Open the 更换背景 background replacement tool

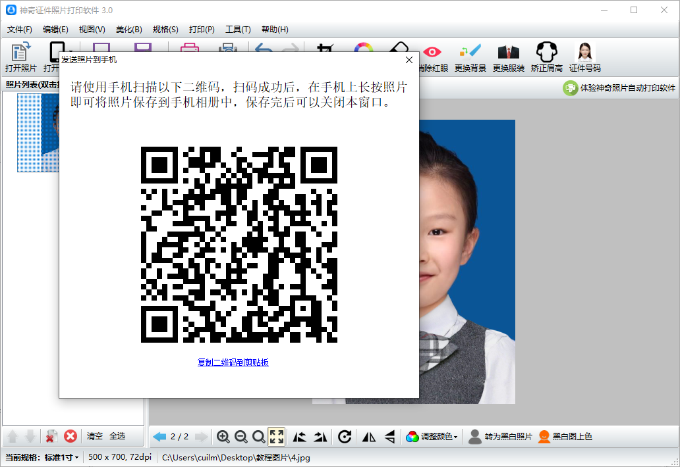tap(470, 57)
